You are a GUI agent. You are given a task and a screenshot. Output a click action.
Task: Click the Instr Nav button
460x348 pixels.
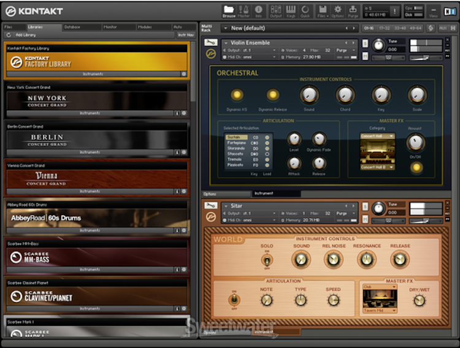[186, 35]
